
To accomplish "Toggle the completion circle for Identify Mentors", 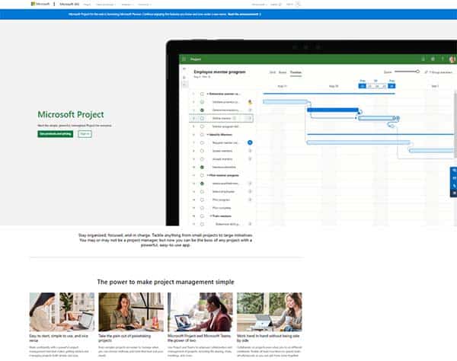I will (202, 135).
